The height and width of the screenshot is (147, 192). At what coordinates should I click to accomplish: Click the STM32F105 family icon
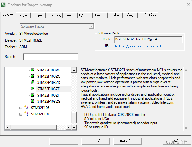click(x=26, y=107)
